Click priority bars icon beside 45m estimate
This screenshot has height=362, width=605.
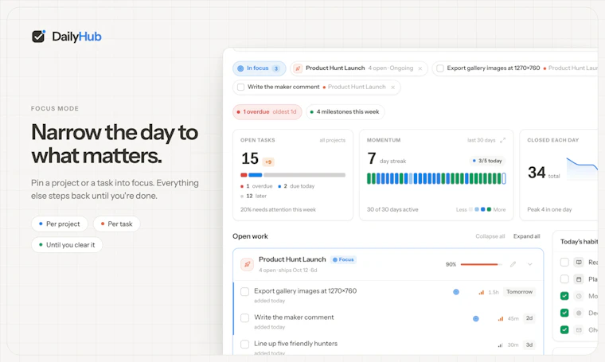501,319
